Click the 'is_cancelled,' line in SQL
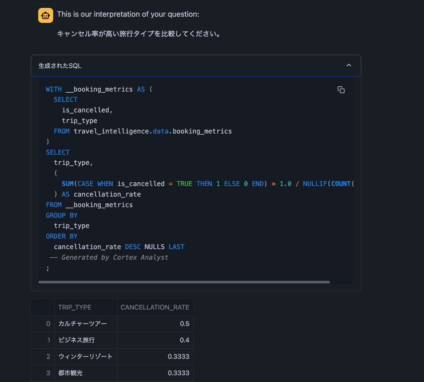Screen dimensions: 424x382 coord(87,110)
